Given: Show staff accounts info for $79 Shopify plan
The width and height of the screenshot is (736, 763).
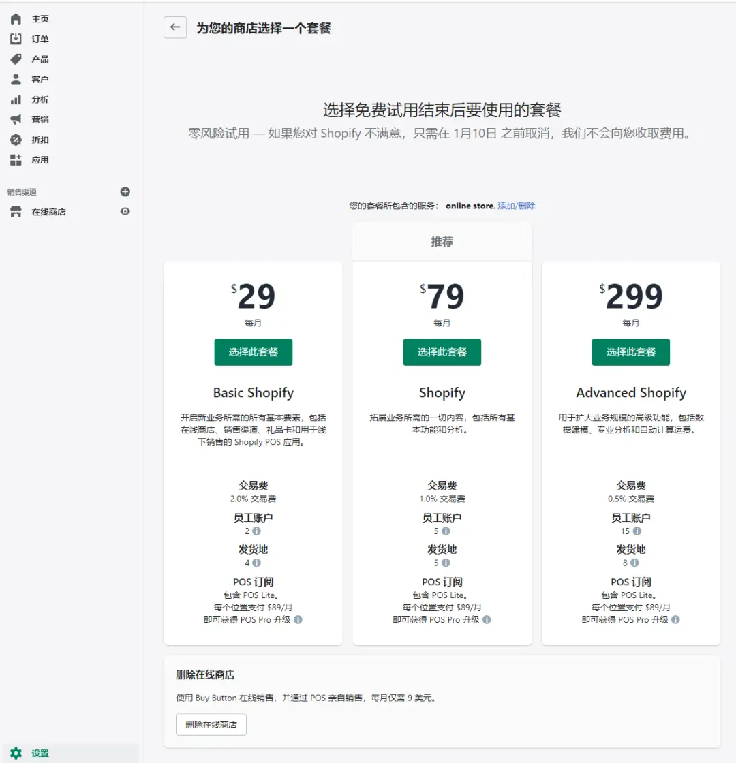Looking at the screenshot, I should [446, 531].
